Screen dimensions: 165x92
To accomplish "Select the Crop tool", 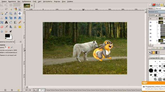I will 2,18.
